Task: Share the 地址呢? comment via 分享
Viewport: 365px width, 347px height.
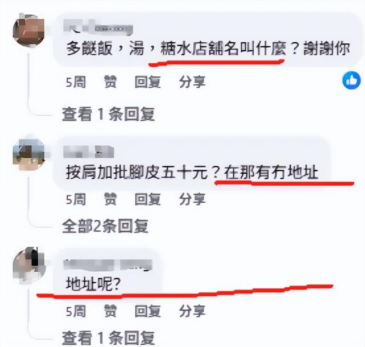Action: click(192, 311)
